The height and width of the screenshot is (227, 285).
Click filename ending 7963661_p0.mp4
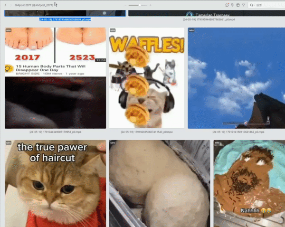point(209,19)
